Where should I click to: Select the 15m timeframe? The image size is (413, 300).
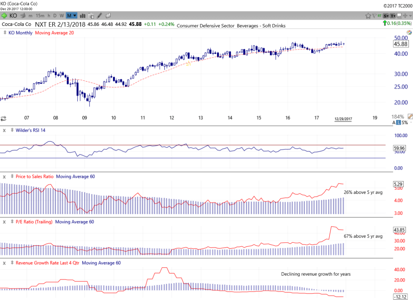[40, 16]
